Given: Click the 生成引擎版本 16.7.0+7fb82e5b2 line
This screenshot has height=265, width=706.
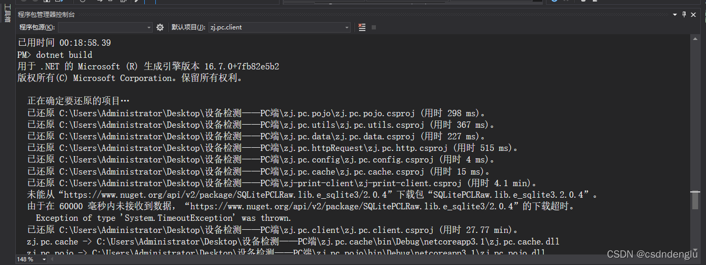Looking at the screenshot, I should click(x=148, y=66).
